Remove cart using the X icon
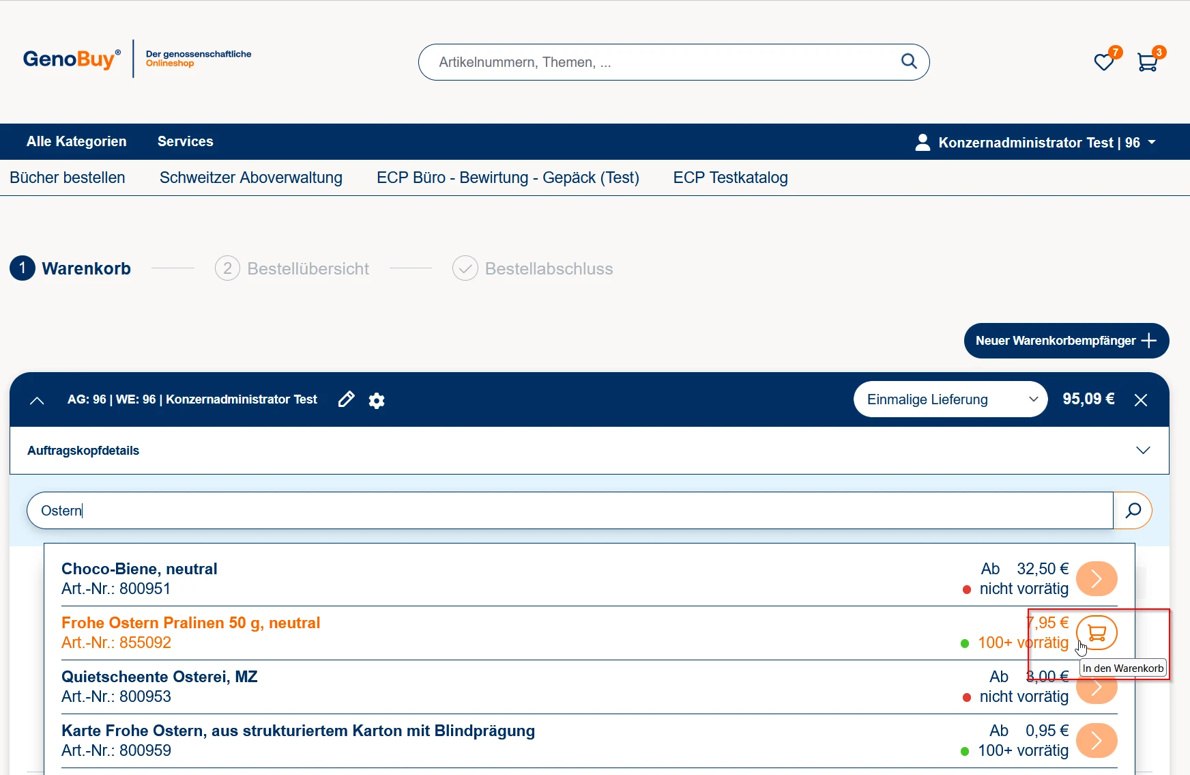The width and height of the screenshot is (1190, 775). click(1141, 400)
